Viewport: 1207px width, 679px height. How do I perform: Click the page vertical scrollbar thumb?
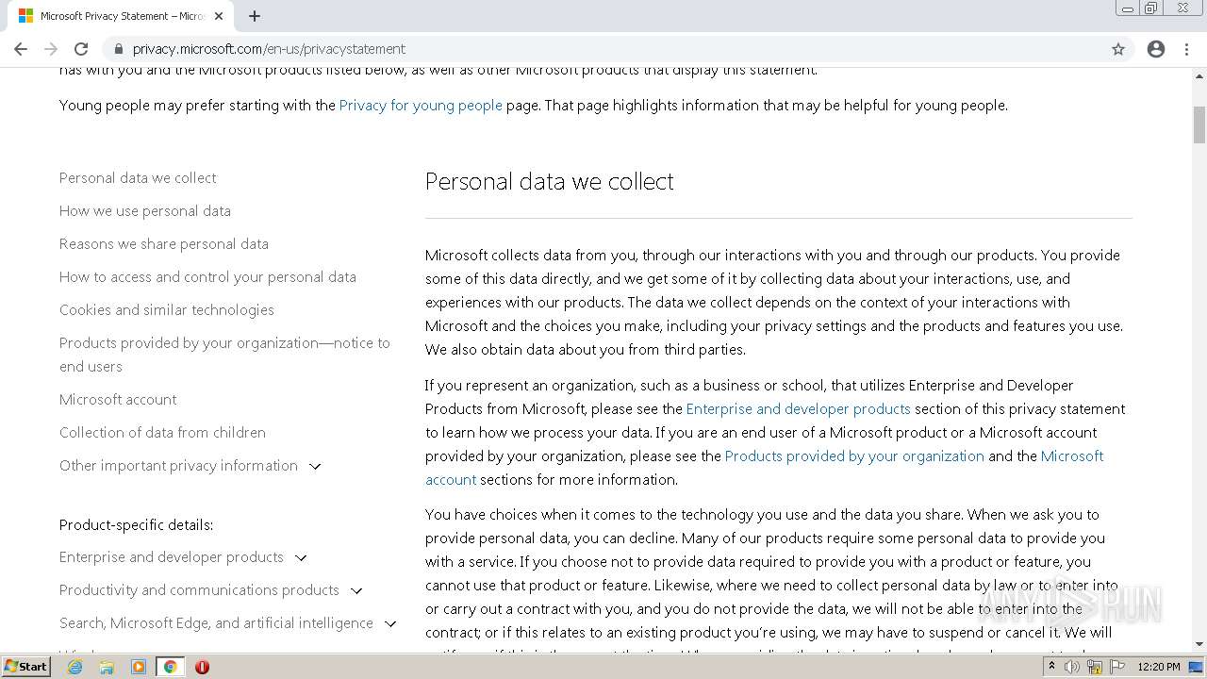[1199, 125]
